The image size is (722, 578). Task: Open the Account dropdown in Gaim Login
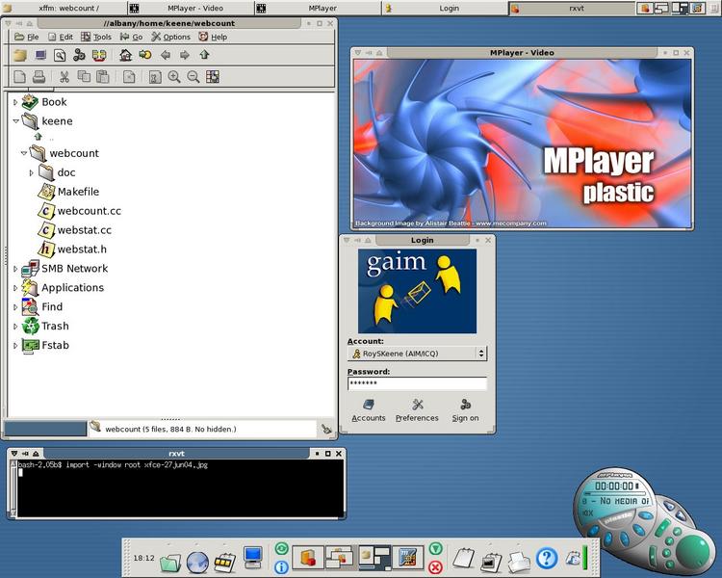coord(417,354)
